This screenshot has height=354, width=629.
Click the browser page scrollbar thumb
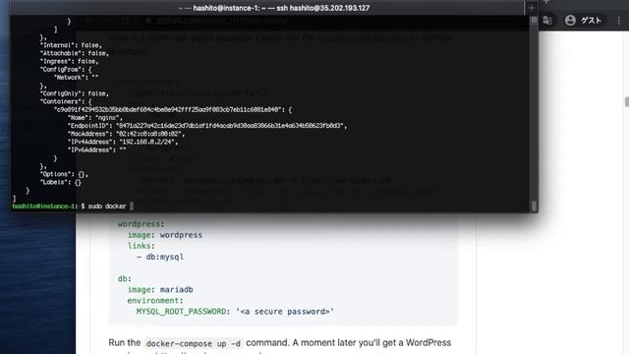click(627, 101)
